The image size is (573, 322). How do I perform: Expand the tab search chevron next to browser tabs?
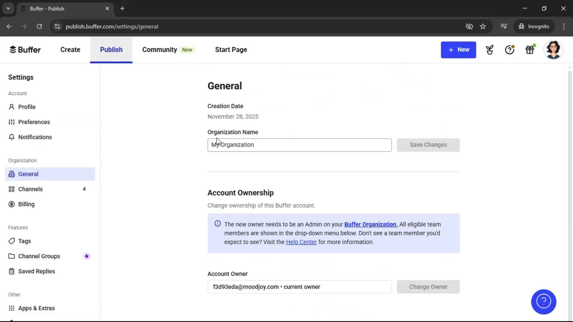click(x=8, y=8)
